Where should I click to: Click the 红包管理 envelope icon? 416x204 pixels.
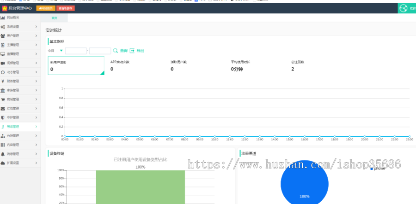[x=3, y=109]
